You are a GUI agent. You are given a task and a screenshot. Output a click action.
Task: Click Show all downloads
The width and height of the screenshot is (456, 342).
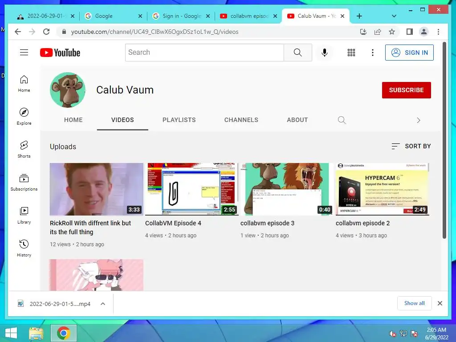point(414,303)
